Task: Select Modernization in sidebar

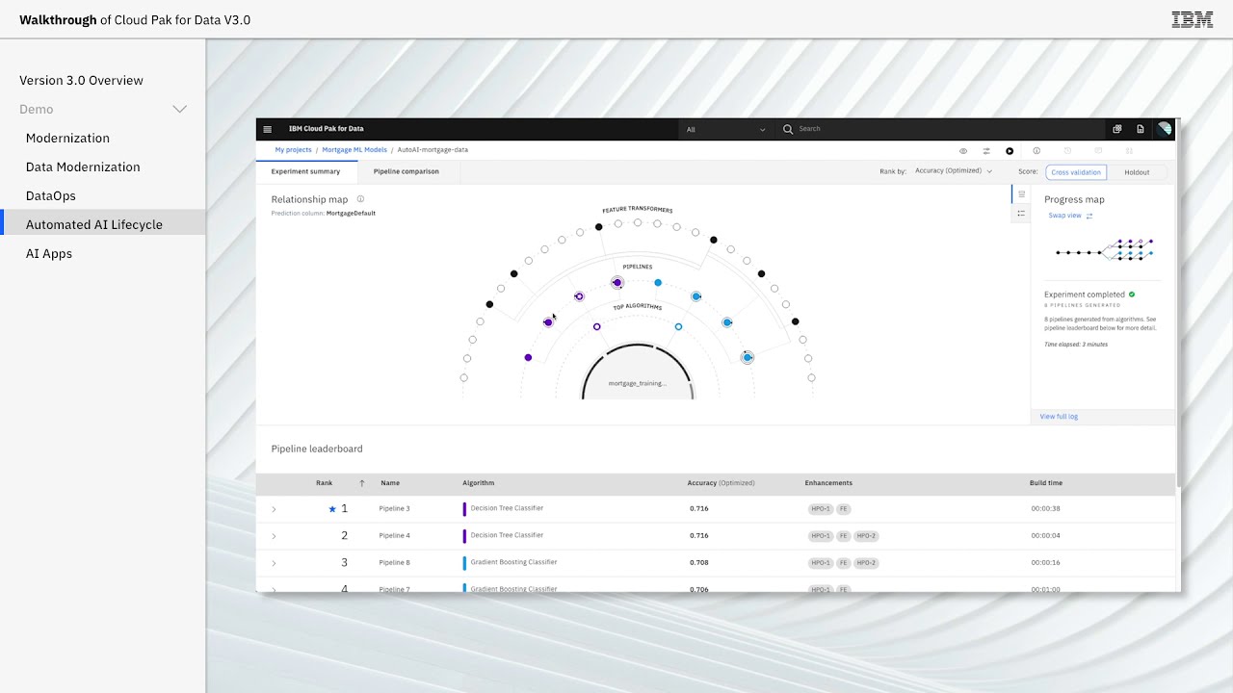Action: [67, 139]
